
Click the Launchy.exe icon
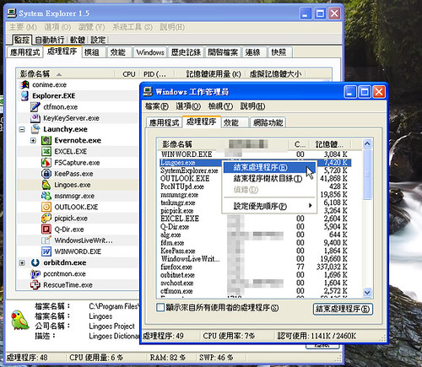pyautogui.click(x=35, y=129)
